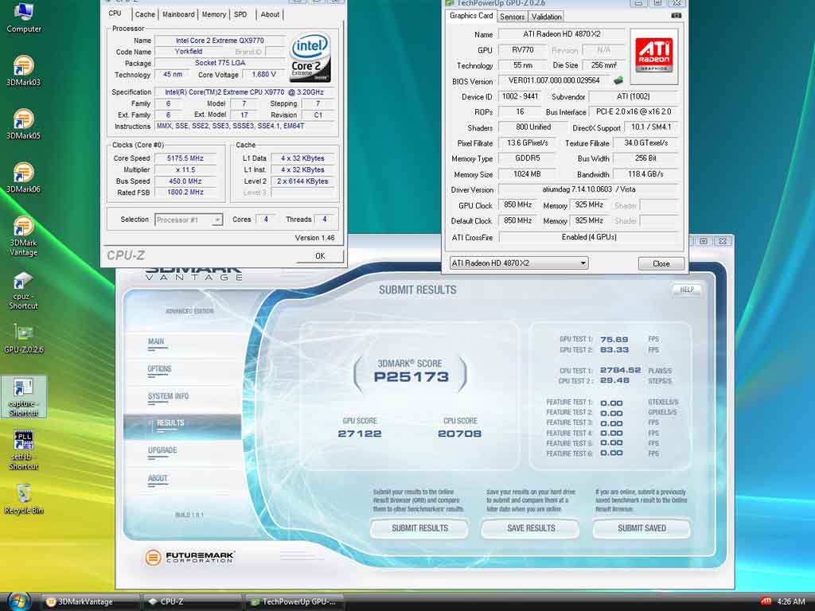Select the 3DMark06 desktop shortcut
Screen dimensions: 815x611
23,177
